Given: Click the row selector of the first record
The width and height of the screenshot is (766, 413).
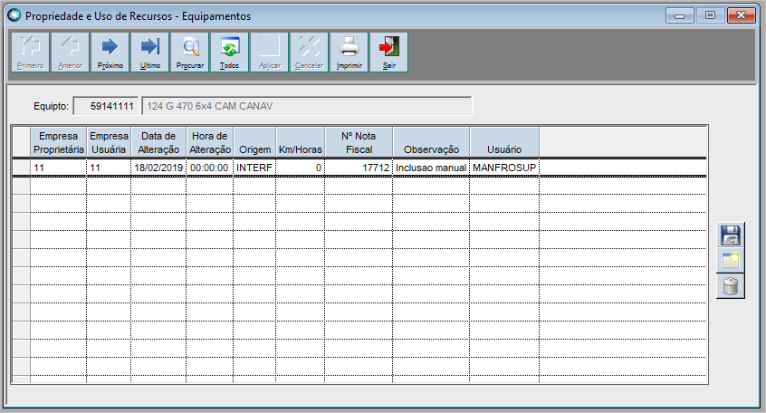Looking at the screenshot, I should (22, 168).
